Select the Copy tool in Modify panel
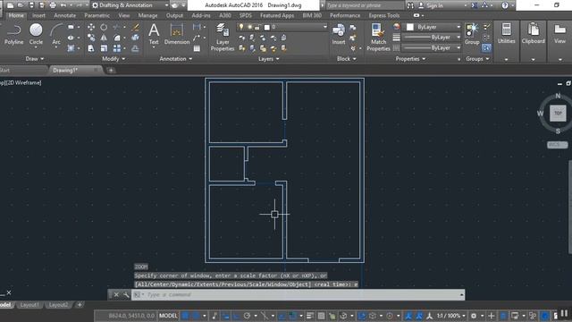The image size is (572, 322). (x=91, y=38)
